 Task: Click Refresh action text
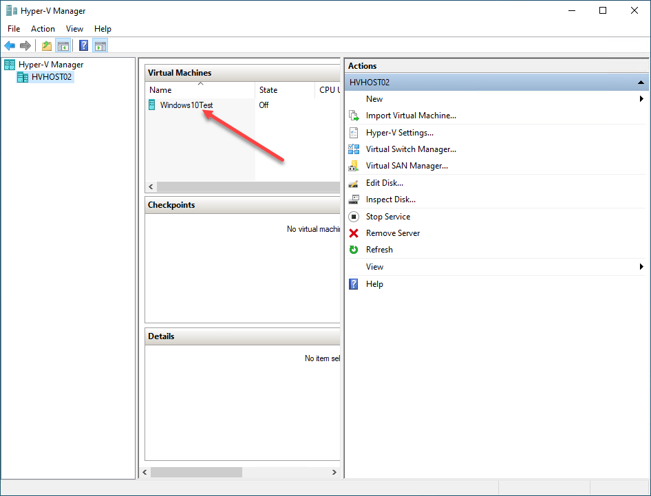pos(379,250)
